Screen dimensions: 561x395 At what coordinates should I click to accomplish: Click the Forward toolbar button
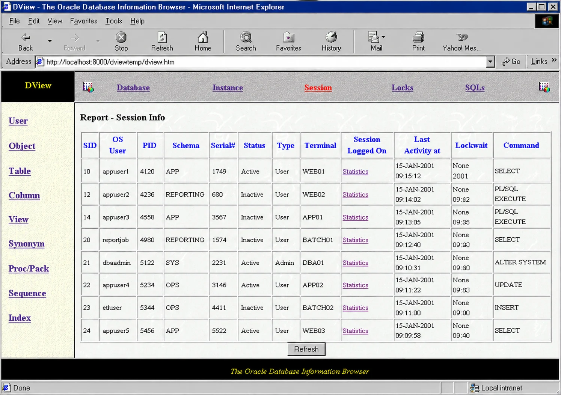[74, 42]
